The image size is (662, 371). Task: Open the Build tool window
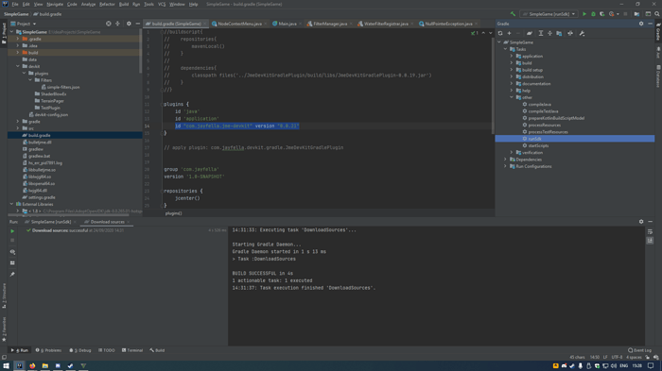(x=157, y=350)
